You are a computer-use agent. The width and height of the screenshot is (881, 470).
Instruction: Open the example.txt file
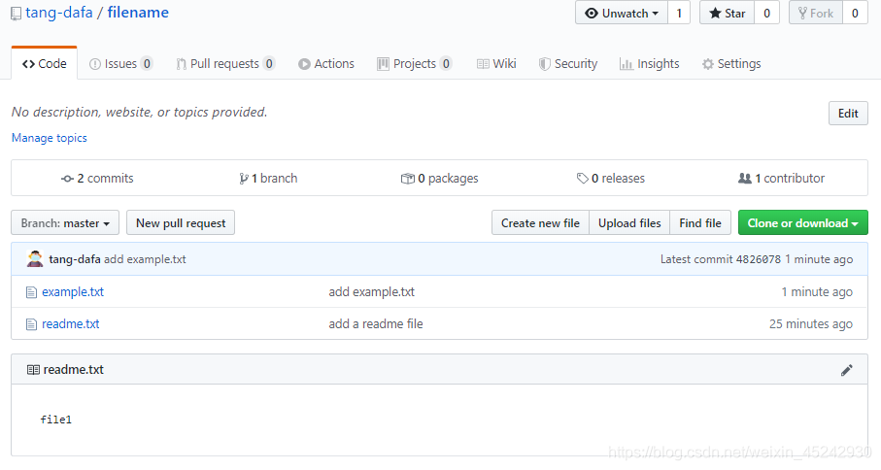[x=73, y=291]
